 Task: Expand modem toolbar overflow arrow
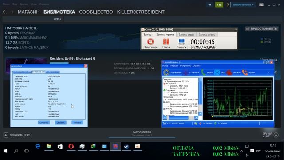click(x=268, y=72)
